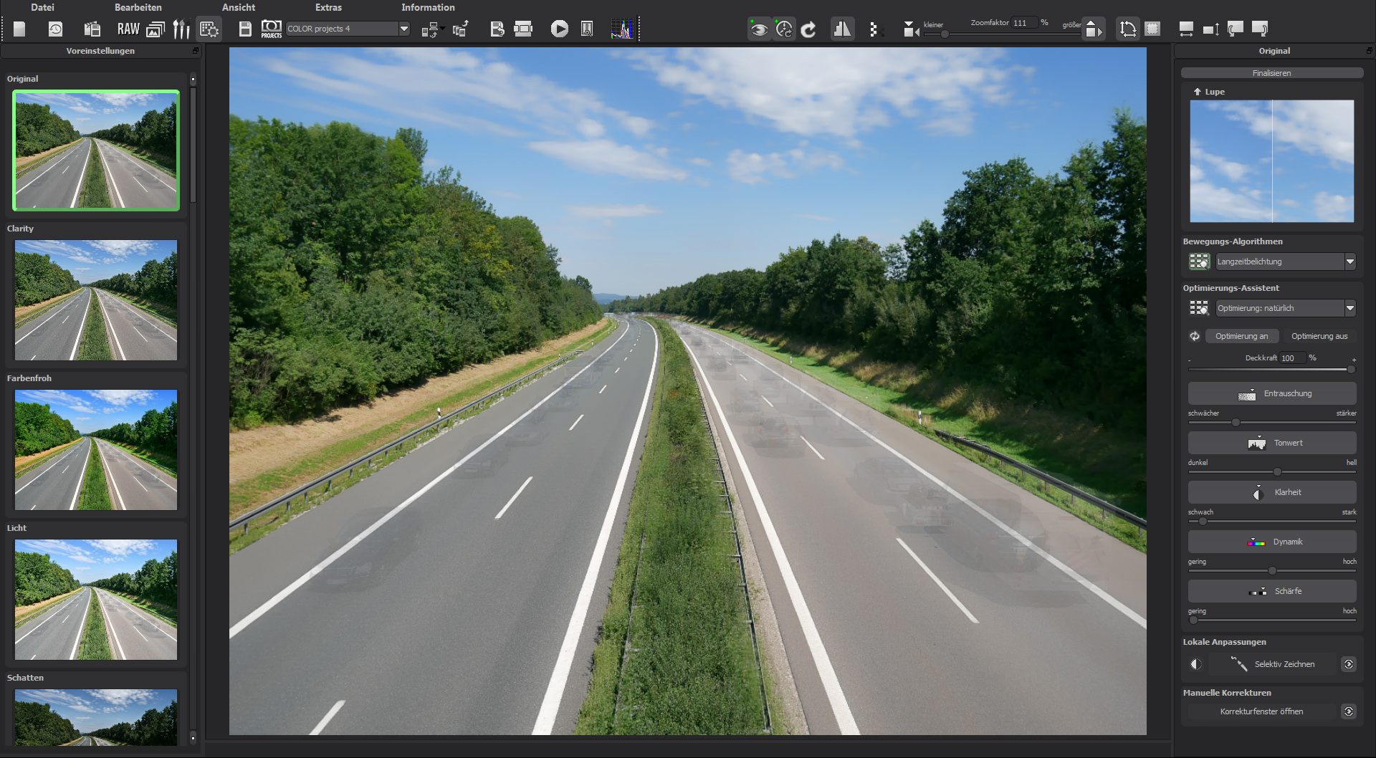Undock the Original panel on the right
This screenshot has height=758, width=1376.
coord(1369,51)
